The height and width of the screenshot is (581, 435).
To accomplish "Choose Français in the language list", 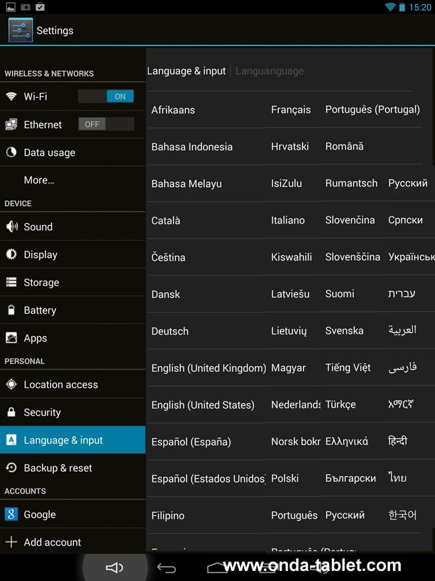I will (x=290, y=110).
